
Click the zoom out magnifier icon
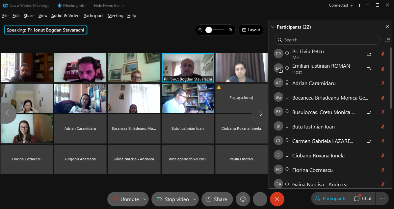point(200,30)
